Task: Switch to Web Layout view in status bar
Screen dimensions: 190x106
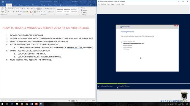Action: pos(77,101)
